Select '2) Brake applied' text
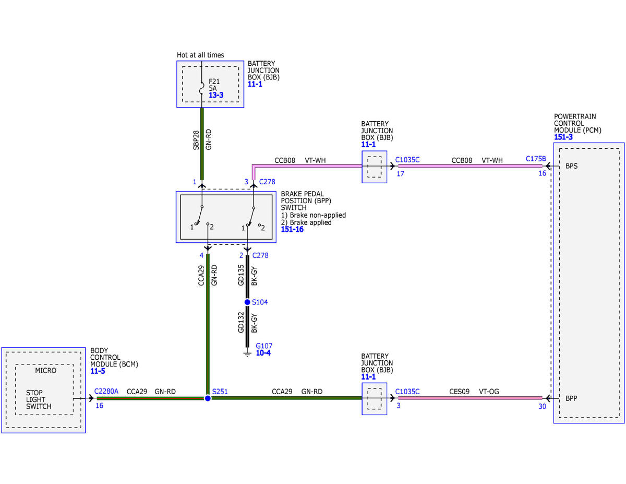The width and height of the screenshot is (626, 484). click(306, 222)
